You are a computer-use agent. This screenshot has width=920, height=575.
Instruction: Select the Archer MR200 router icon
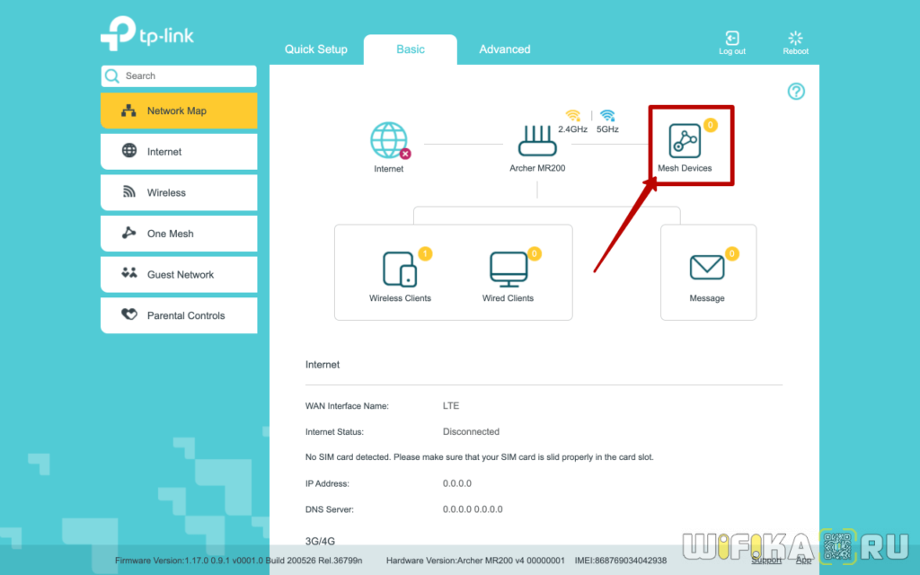tap(537, 141)
